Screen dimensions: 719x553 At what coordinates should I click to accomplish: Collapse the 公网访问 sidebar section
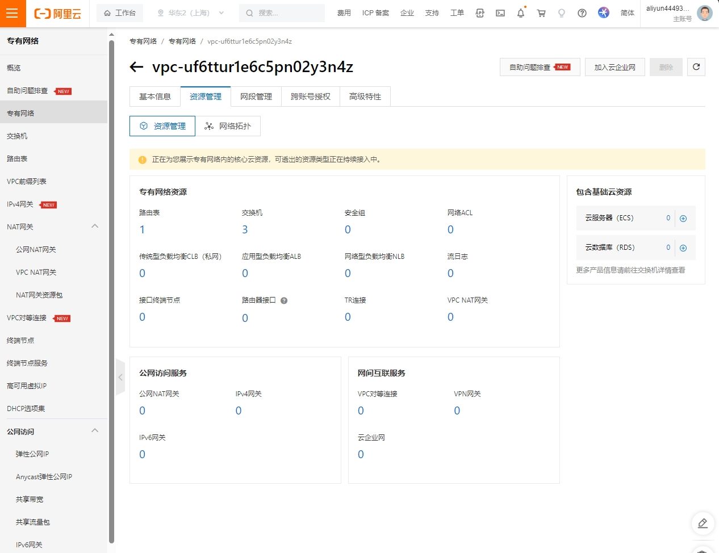95,431
